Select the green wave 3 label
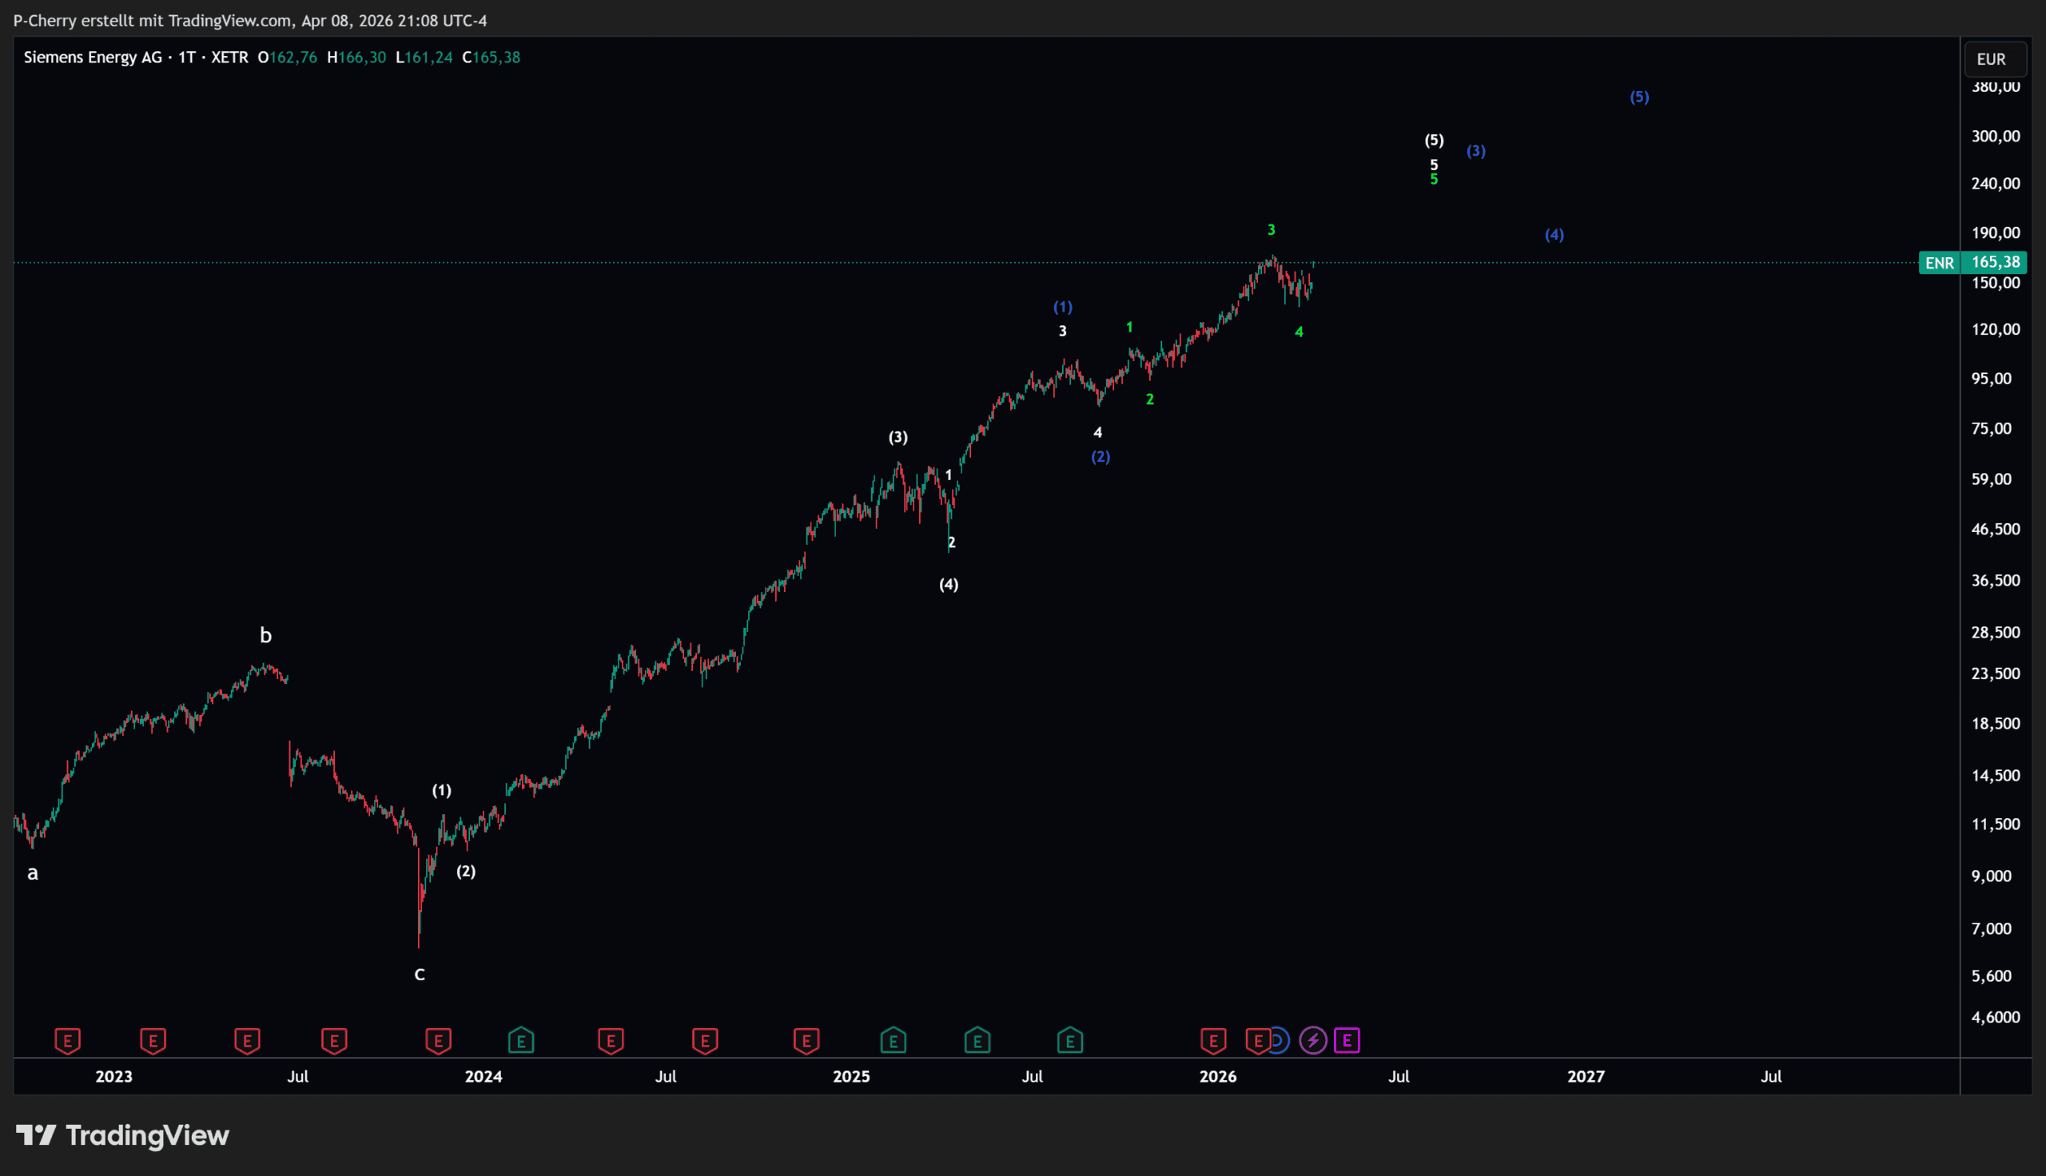2046x1176 pixels. point(1271,230)
